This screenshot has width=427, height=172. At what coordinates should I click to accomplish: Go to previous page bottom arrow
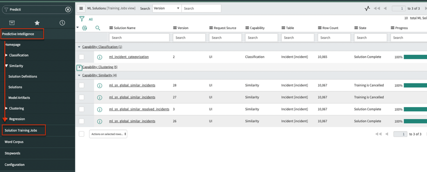point(386,134)
